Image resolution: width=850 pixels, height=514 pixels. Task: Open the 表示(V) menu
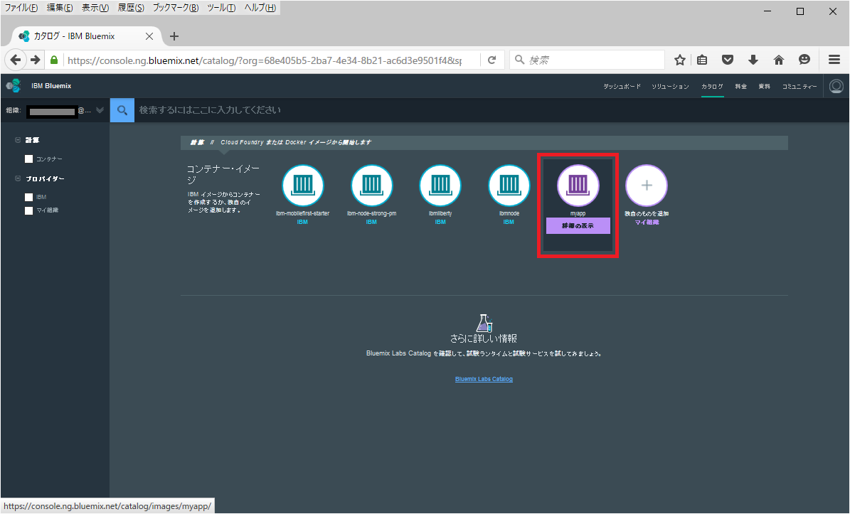tap(95, 8)
